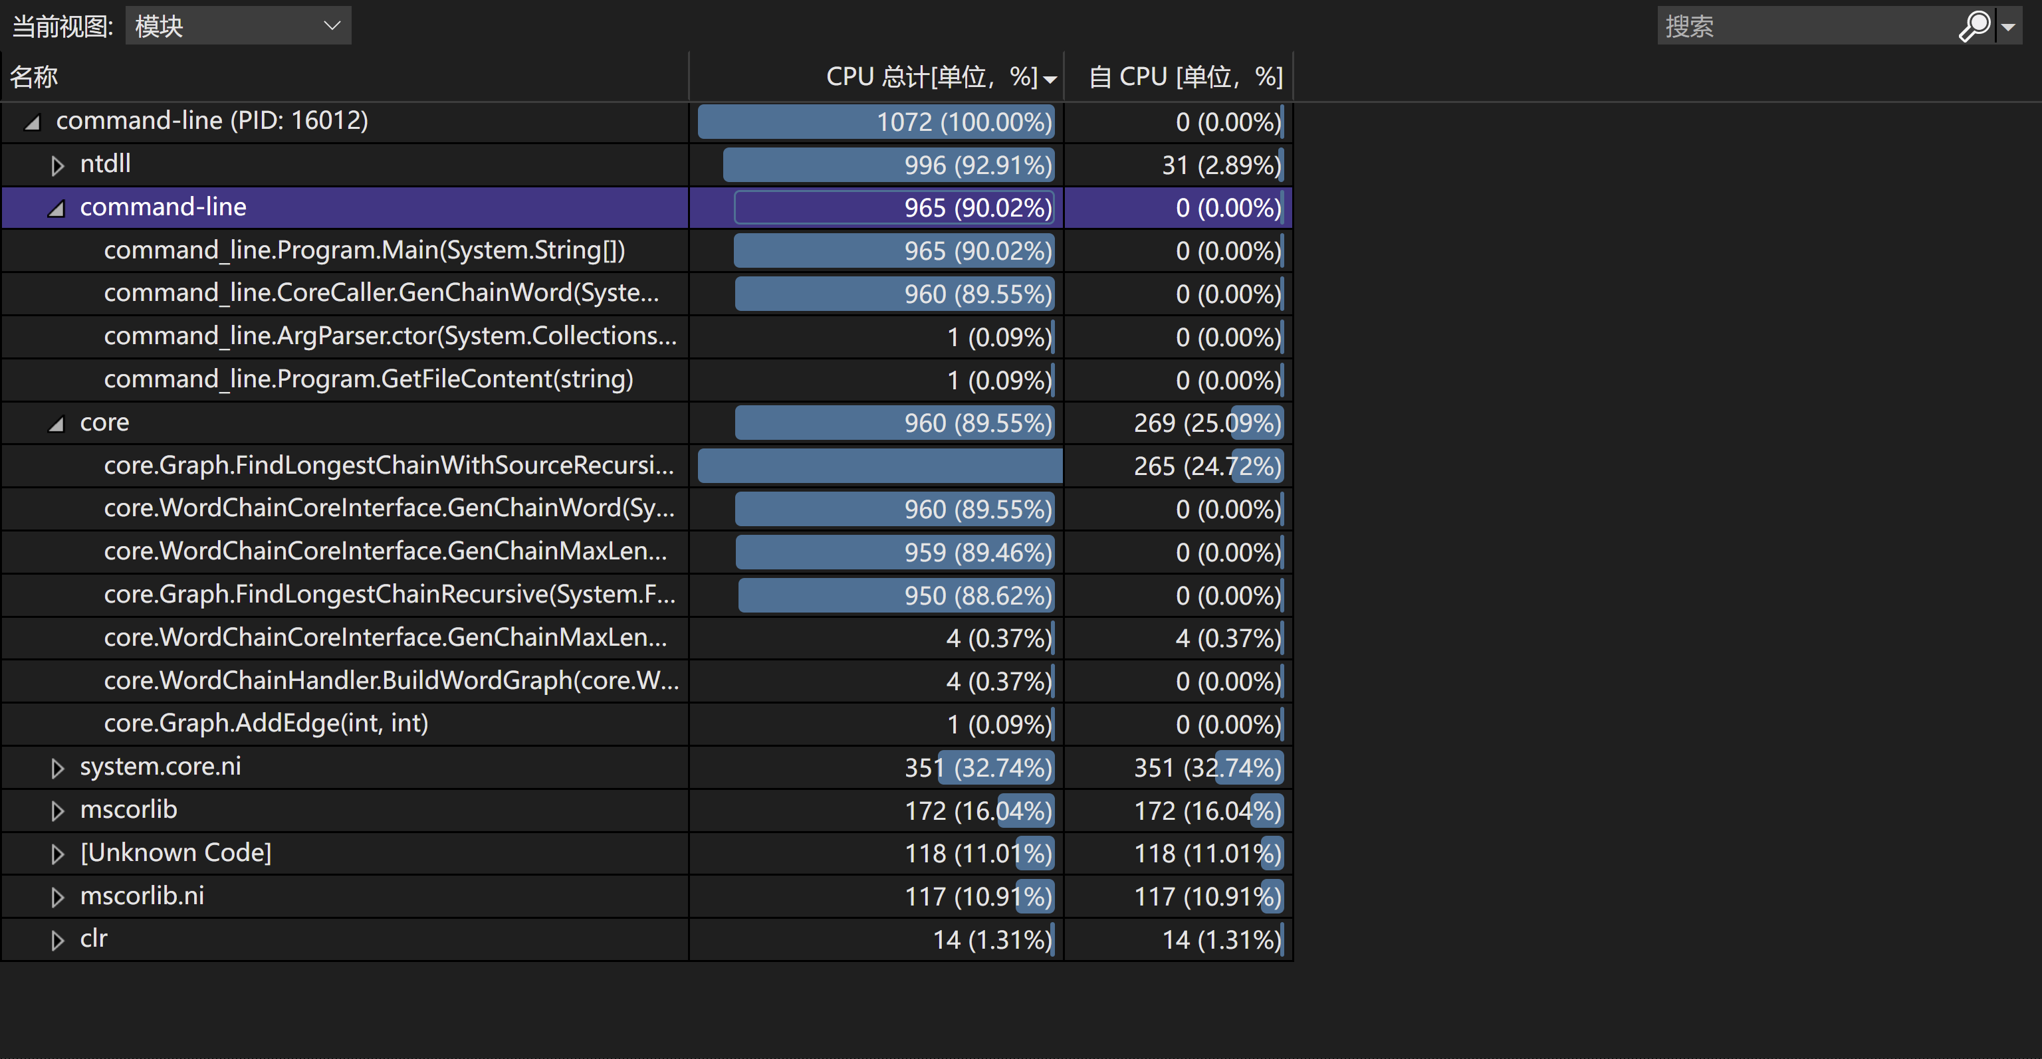This screenshot has height=1059, width=2042.
Task: Select the system.core.ni row label
Action: click(x=161, y=767)
